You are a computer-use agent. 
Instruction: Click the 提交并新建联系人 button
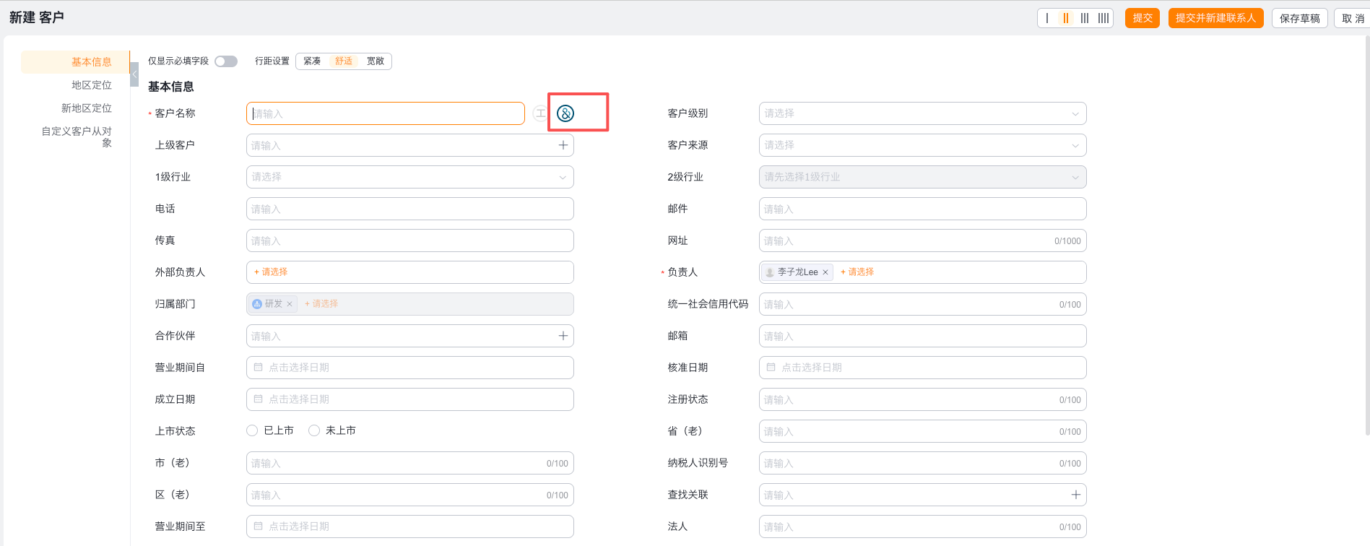[1215, 18]
